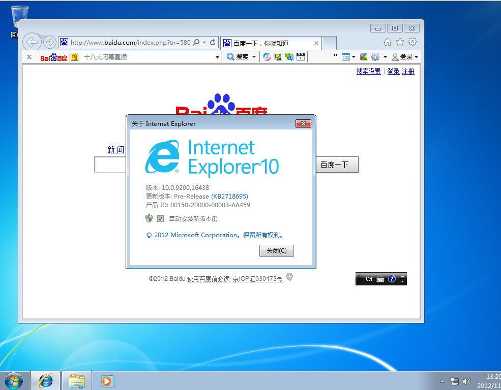Open 京ICP证030173号 link
This screenshot has width=501, height=390.
pyautogui.click(x=257, y=279)
